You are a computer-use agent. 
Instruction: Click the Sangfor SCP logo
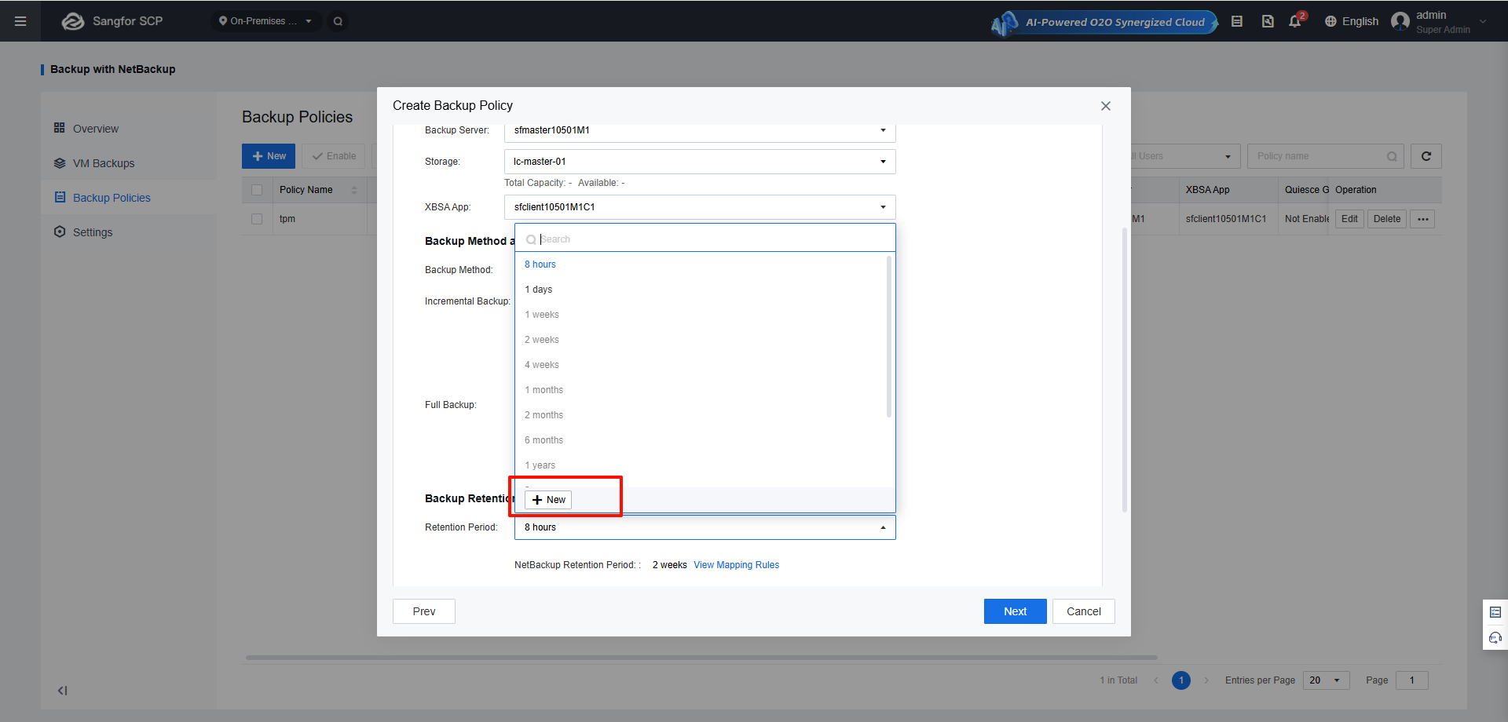click(112, 21)
